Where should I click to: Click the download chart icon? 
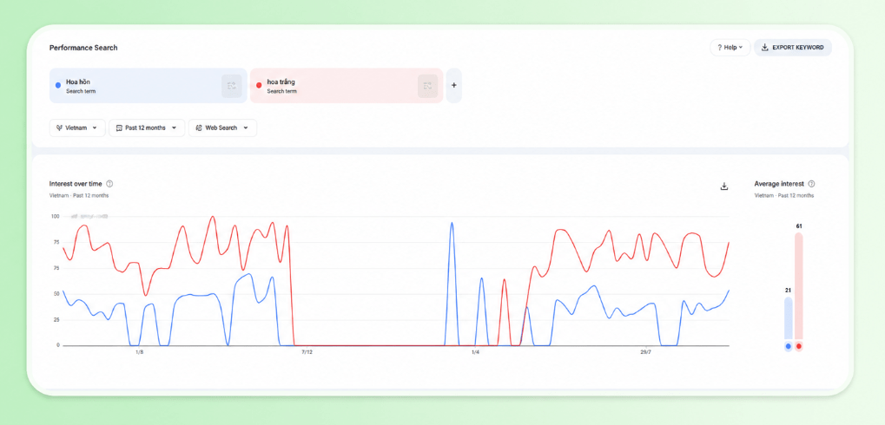point(724,186)
